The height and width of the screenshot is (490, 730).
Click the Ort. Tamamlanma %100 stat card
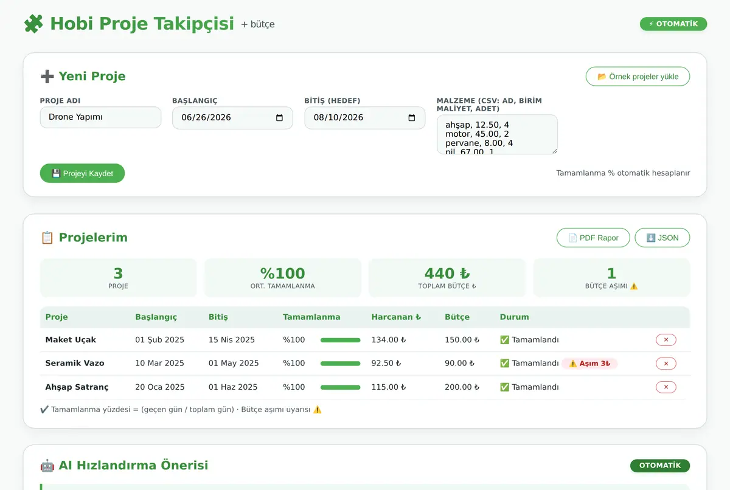click(x=282, y=278)
